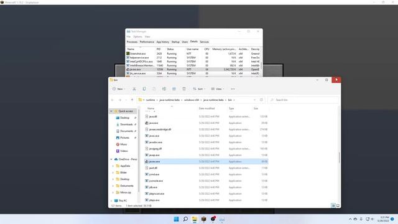
Task: Open the View dropdown in Explorer
Action: (x=218, y=89)
